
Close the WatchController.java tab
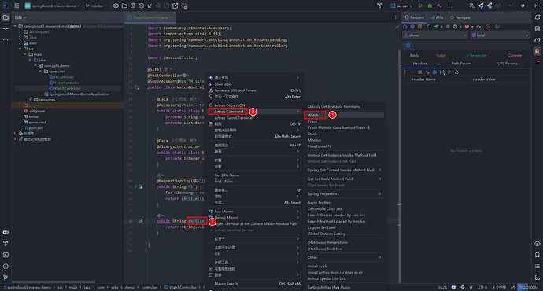(x=172, y=17)
